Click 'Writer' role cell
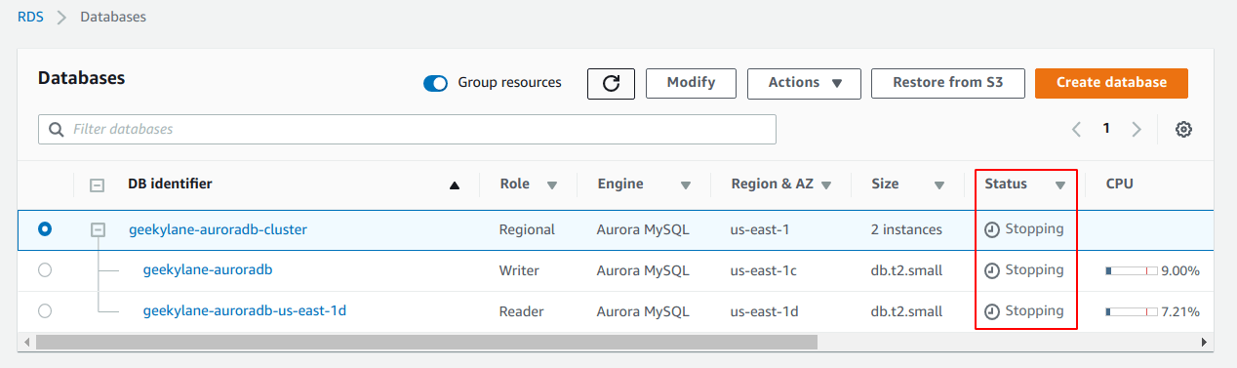Viewport: 1237px width, 368px height. [x=519, y=270]
